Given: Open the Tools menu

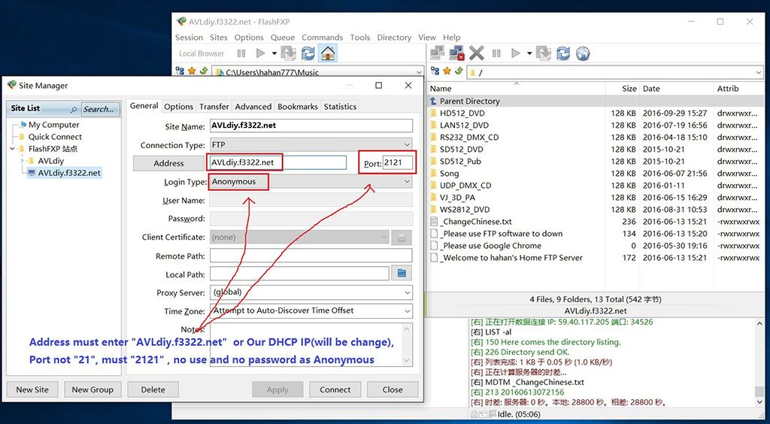Looking at the screenshot, I should 360,38.
